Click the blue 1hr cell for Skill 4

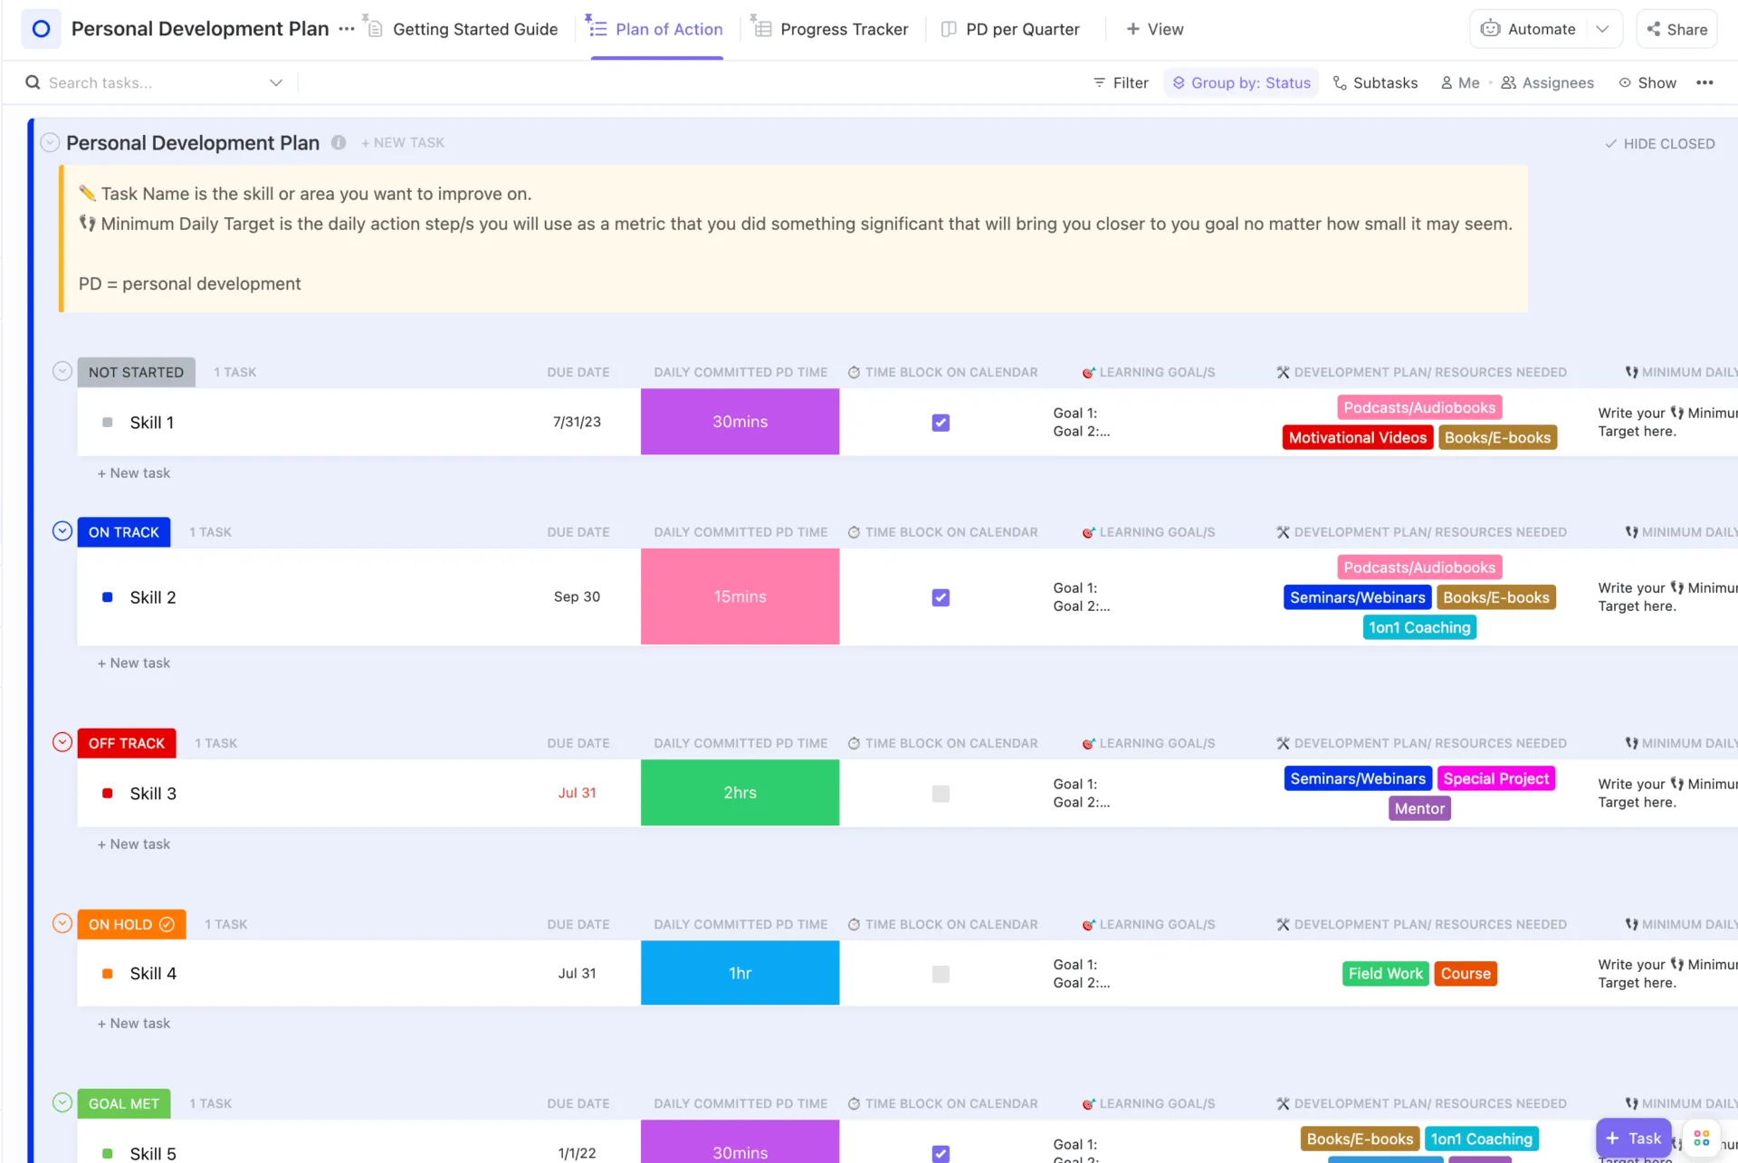(740, 973)
